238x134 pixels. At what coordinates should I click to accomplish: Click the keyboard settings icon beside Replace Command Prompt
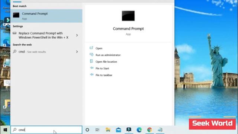coord(15,33)
